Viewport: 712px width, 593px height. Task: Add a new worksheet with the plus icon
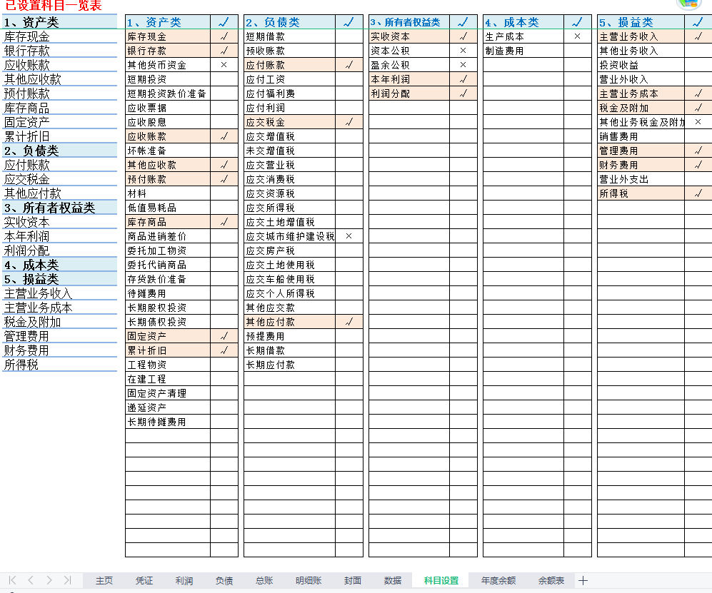coord(584,581)
